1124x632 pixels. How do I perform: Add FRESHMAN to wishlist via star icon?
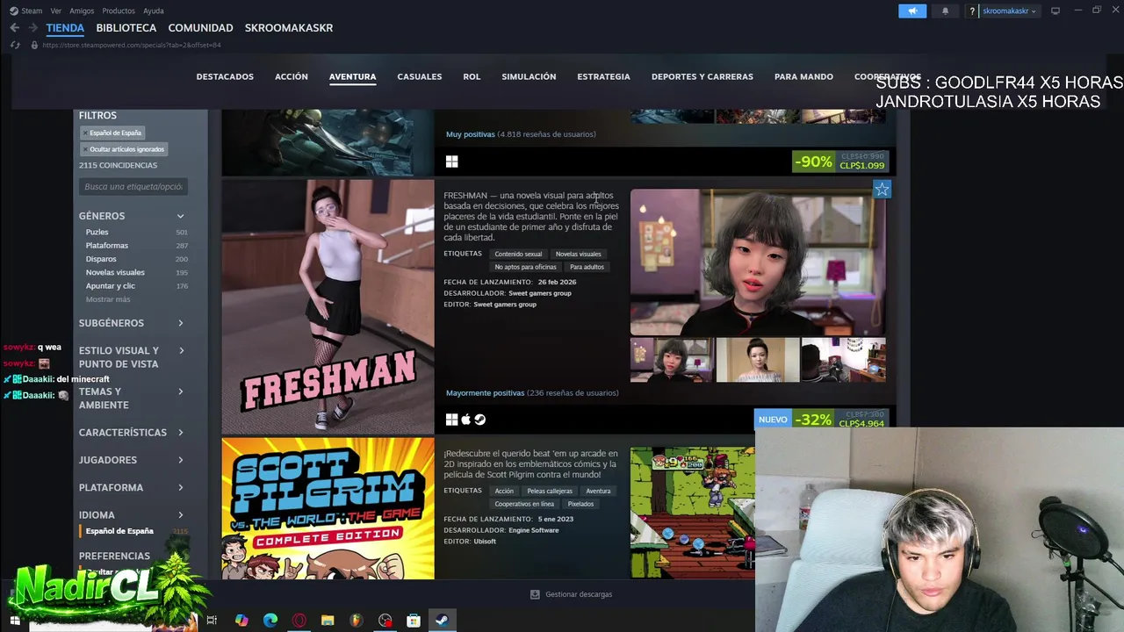click(882, 189)
